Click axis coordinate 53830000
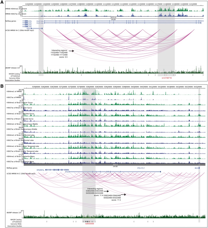 click(x=90, y=87)
